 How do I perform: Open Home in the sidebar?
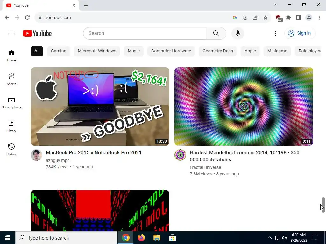11,56
